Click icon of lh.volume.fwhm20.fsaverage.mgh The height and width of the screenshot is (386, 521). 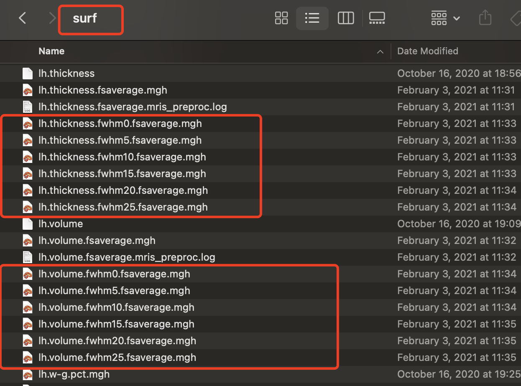(x=28, y=341)
